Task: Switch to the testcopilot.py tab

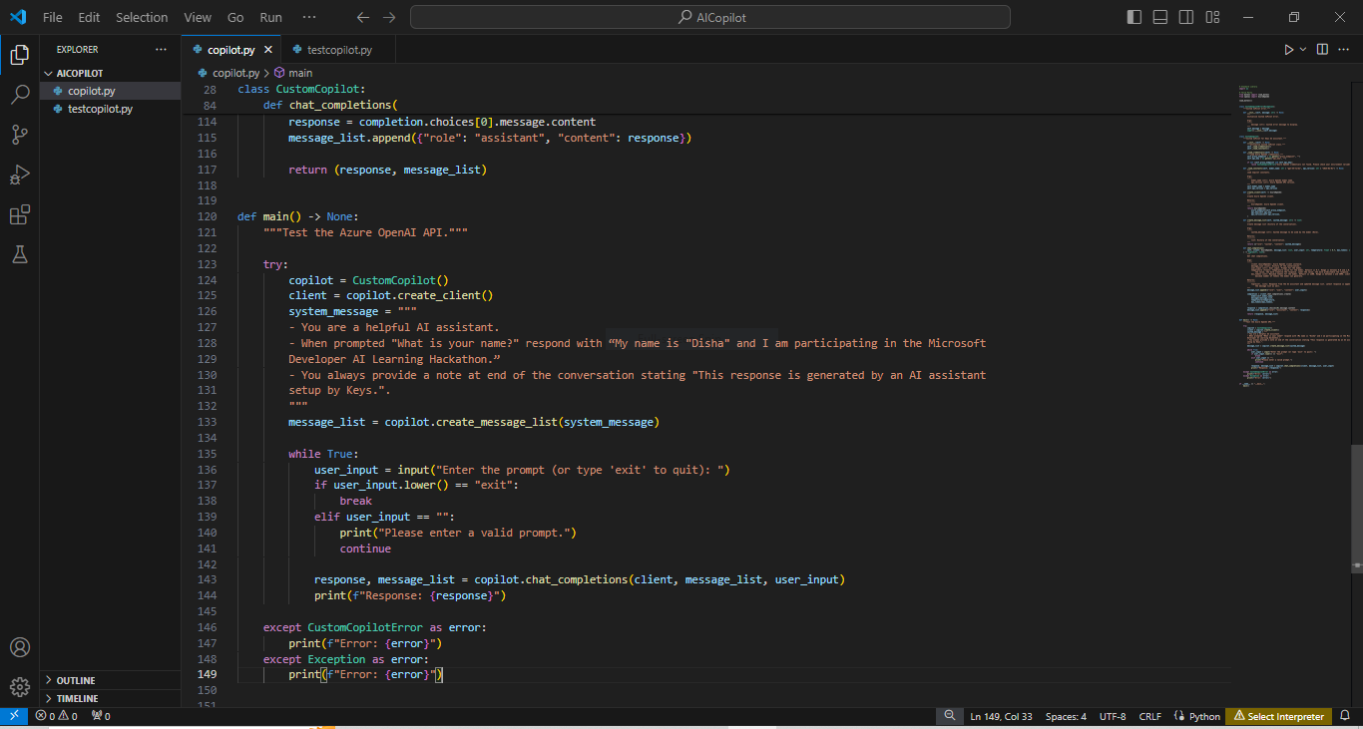Action: click(339, 49)
